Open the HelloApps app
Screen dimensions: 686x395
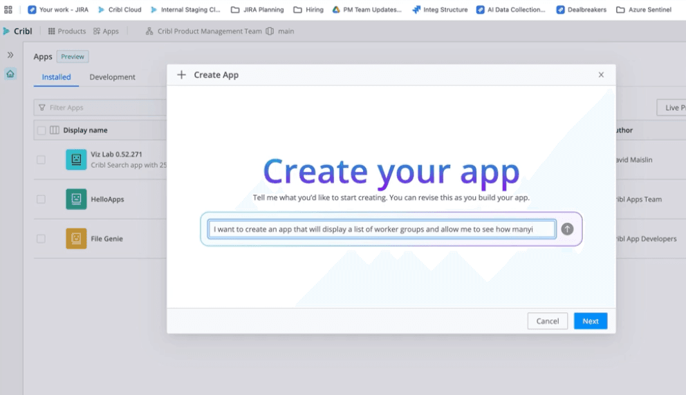point(108,200)
